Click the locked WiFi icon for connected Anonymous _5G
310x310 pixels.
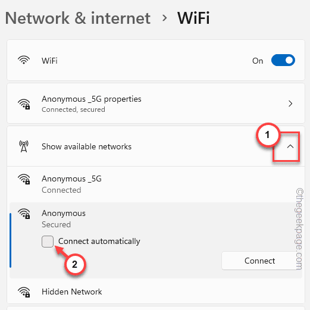24,179
